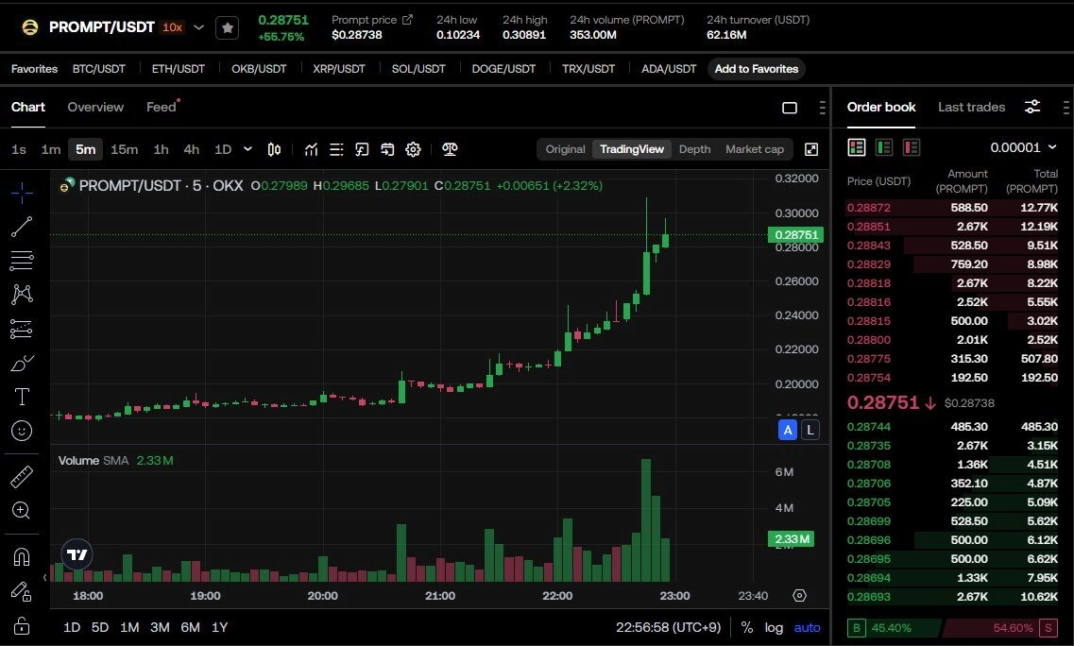Collapse the drawing toolbar with the side arrow

click(44, 577)
